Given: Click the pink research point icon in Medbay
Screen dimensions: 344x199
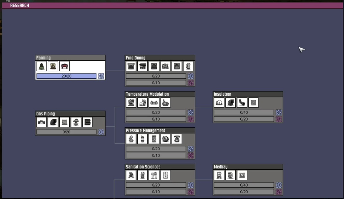Looking at the screenshot, I should 279,192.
